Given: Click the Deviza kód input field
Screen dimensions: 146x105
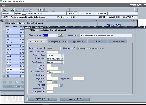Looking at the screenshot, I should (49, 75).
